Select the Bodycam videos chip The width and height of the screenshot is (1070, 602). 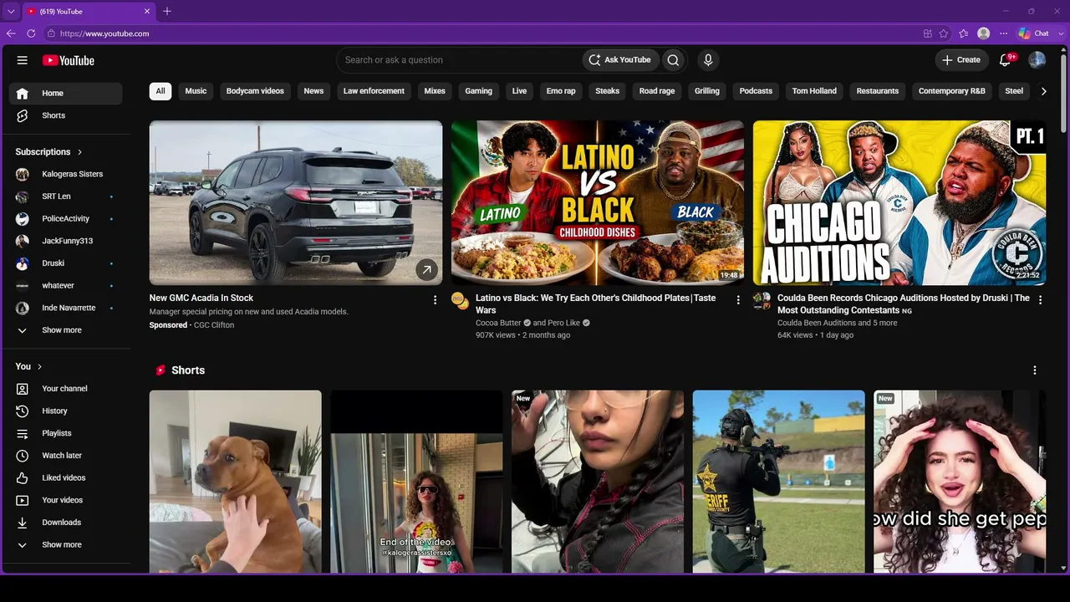(x=255, y=91)
